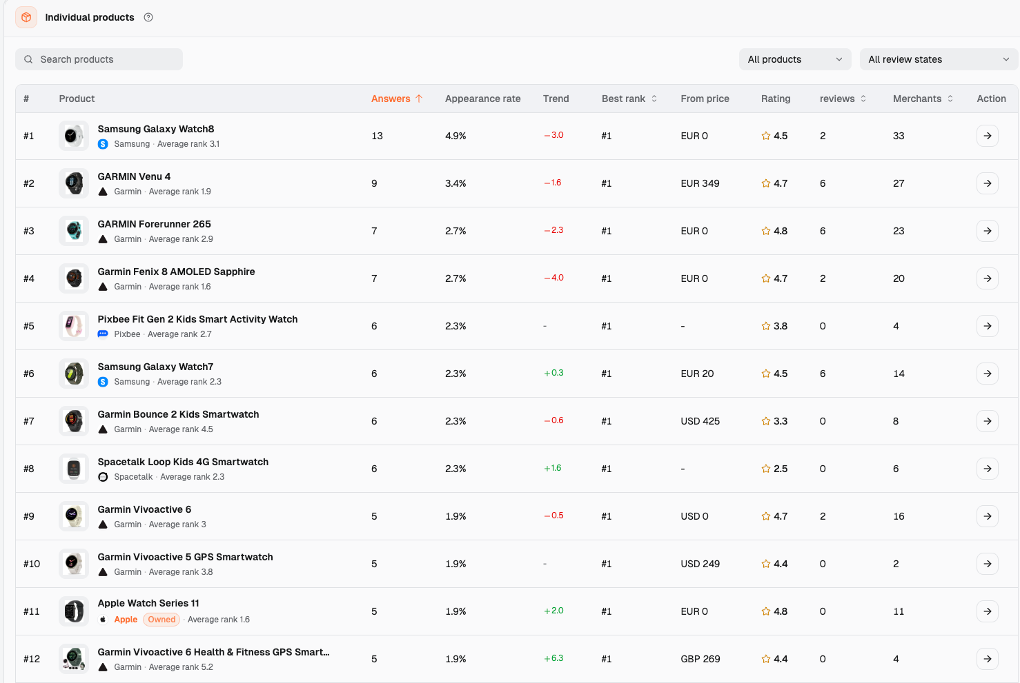
Task: Open the All products dropdown
Action: coord(795,59)
